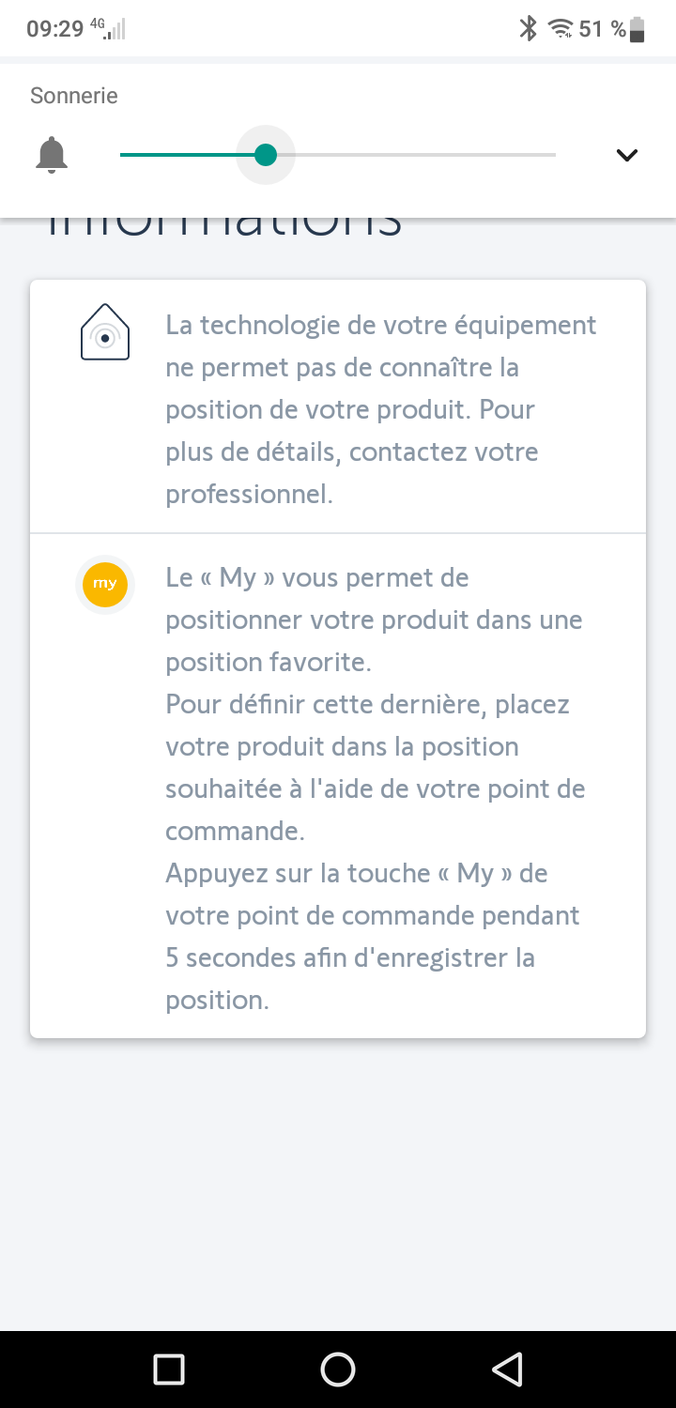Tap the "La technologie de votre équipement" text

tap(380, 325)
